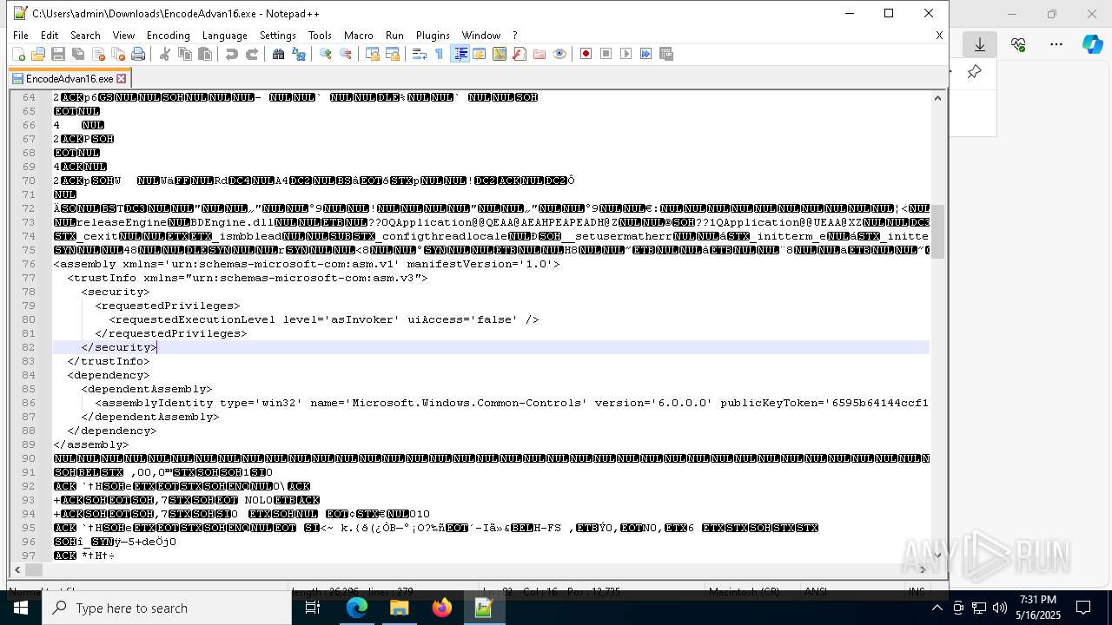Image resolution: width=1112 pixels, height=625 pixels.
Task: Open Find with the binoculars icon
Action: click(x=279, y=54)
